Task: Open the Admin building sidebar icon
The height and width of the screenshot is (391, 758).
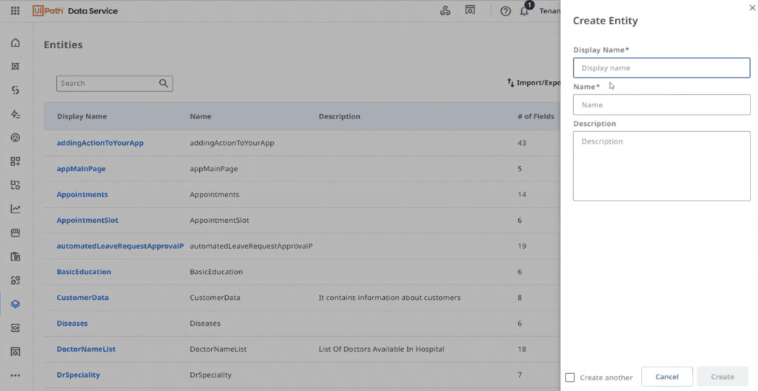Action: [x=16, y=352]
